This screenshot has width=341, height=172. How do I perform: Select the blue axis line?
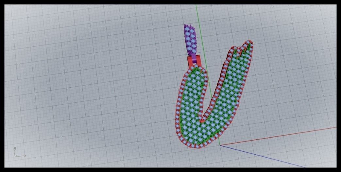(x=262, y=157)
